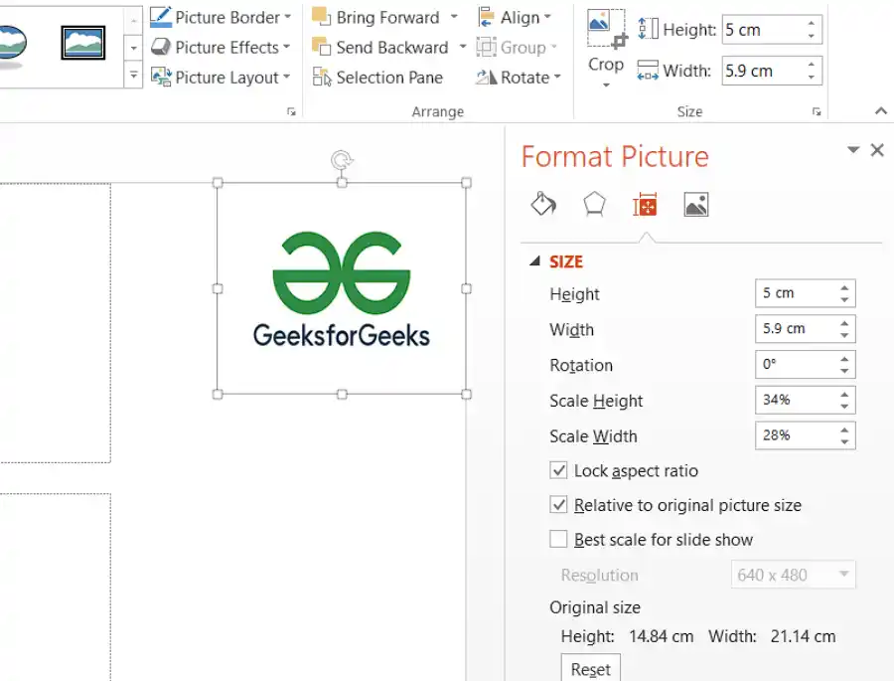
Task: Click the Picture Effects icon
Action: tap(161, 47)
